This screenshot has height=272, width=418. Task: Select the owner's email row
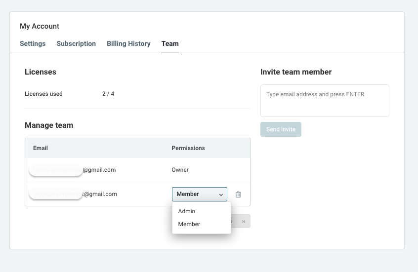pos(99,170)
